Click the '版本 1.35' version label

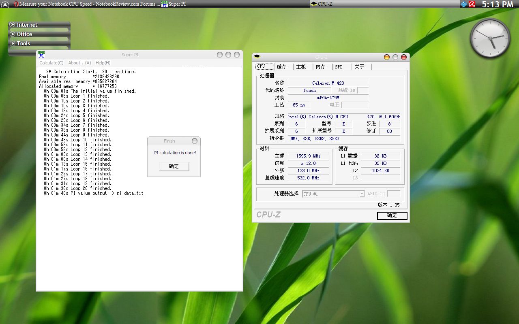[x=389, y=205]
